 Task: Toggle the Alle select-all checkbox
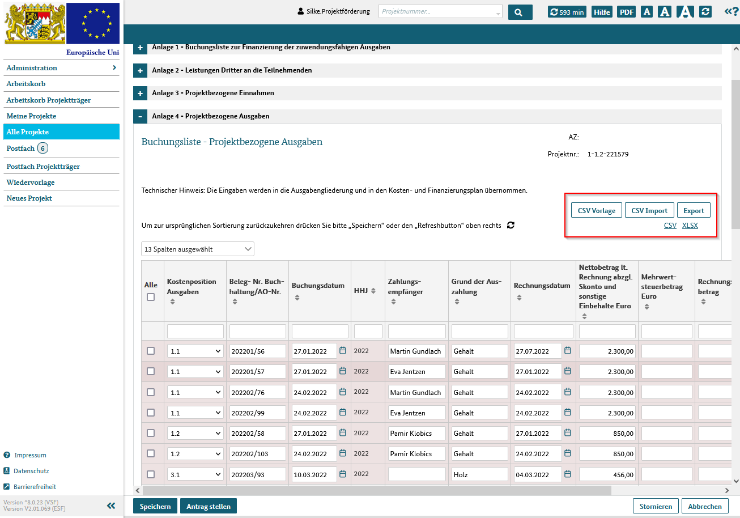[151, 297]
